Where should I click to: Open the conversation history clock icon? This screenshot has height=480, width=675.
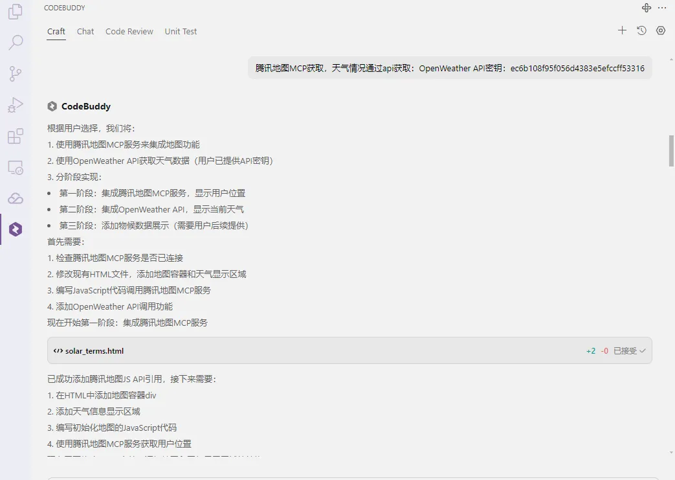click(x=641, y=30)
